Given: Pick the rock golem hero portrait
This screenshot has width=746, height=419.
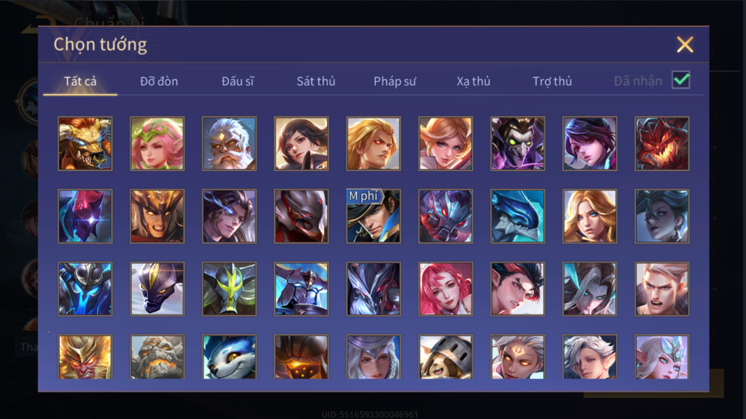Looking at the screenshot, I should tap(157, 357).
